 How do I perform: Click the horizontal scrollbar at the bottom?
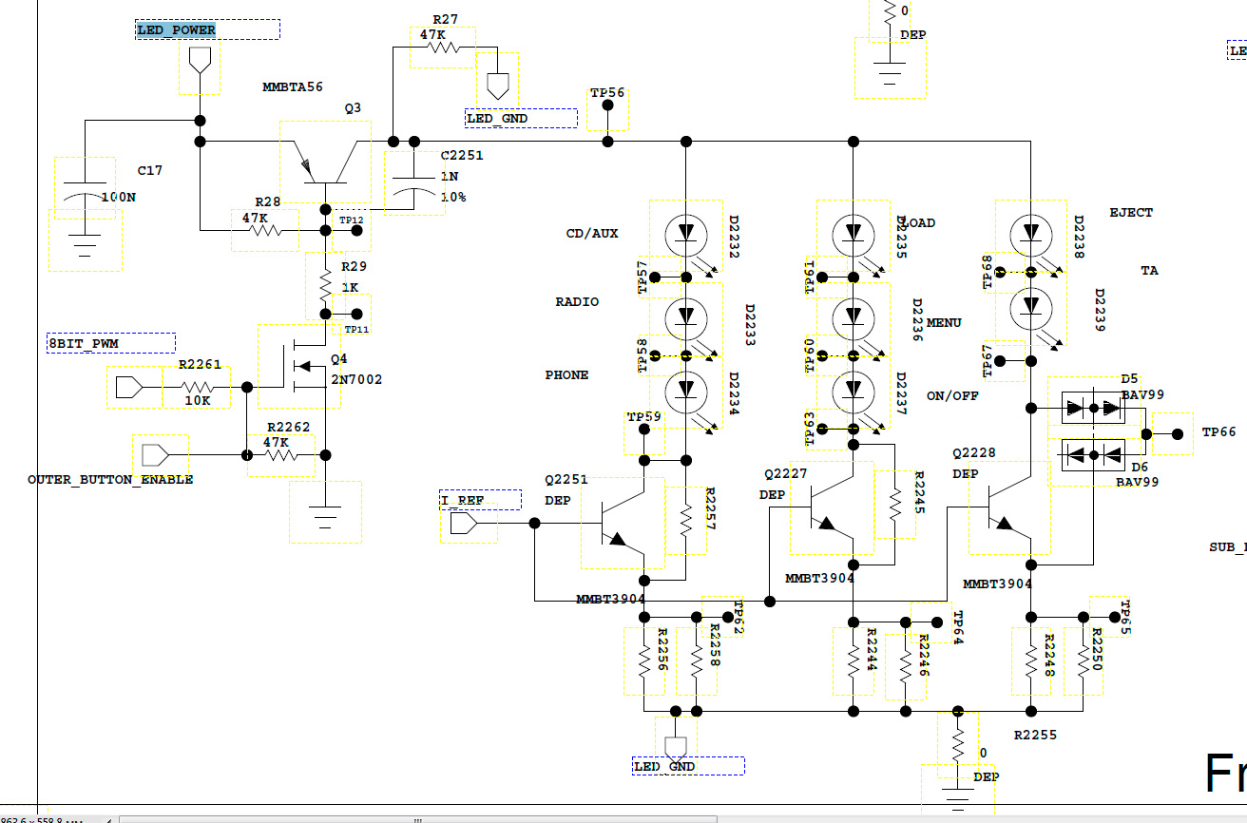(x=416, y=819)
